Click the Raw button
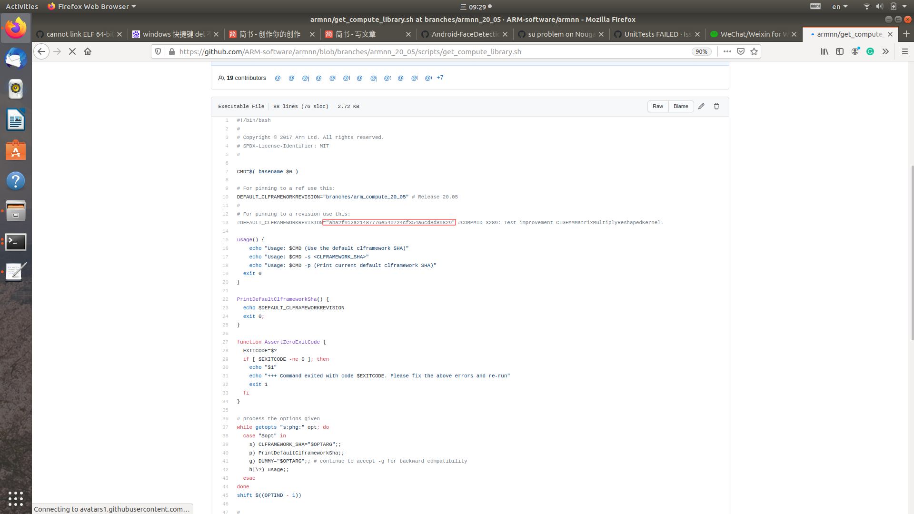Image resolution: width=914 pixels, height=514 pixels. (x=658, y=106)
